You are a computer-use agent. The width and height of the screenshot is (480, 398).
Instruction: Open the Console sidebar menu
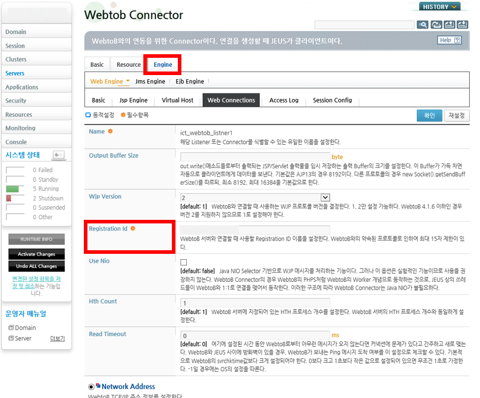[36, 142]
